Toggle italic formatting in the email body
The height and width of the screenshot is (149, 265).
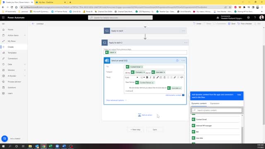pyautogui.click(x=150, y=77)
